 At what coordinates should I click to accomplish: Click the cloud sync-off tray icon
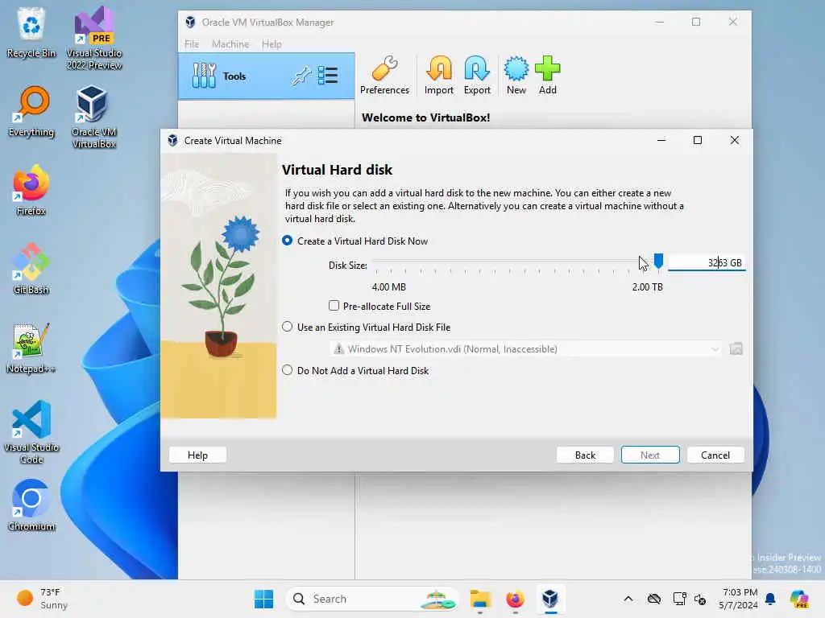(x=654, y=599)
